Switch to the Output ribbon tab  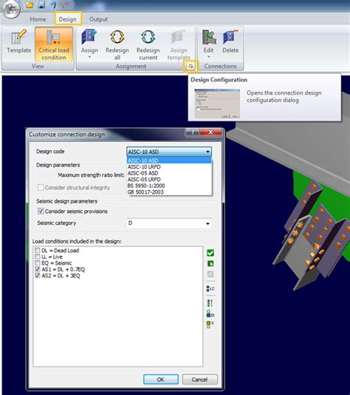point(98,19)
